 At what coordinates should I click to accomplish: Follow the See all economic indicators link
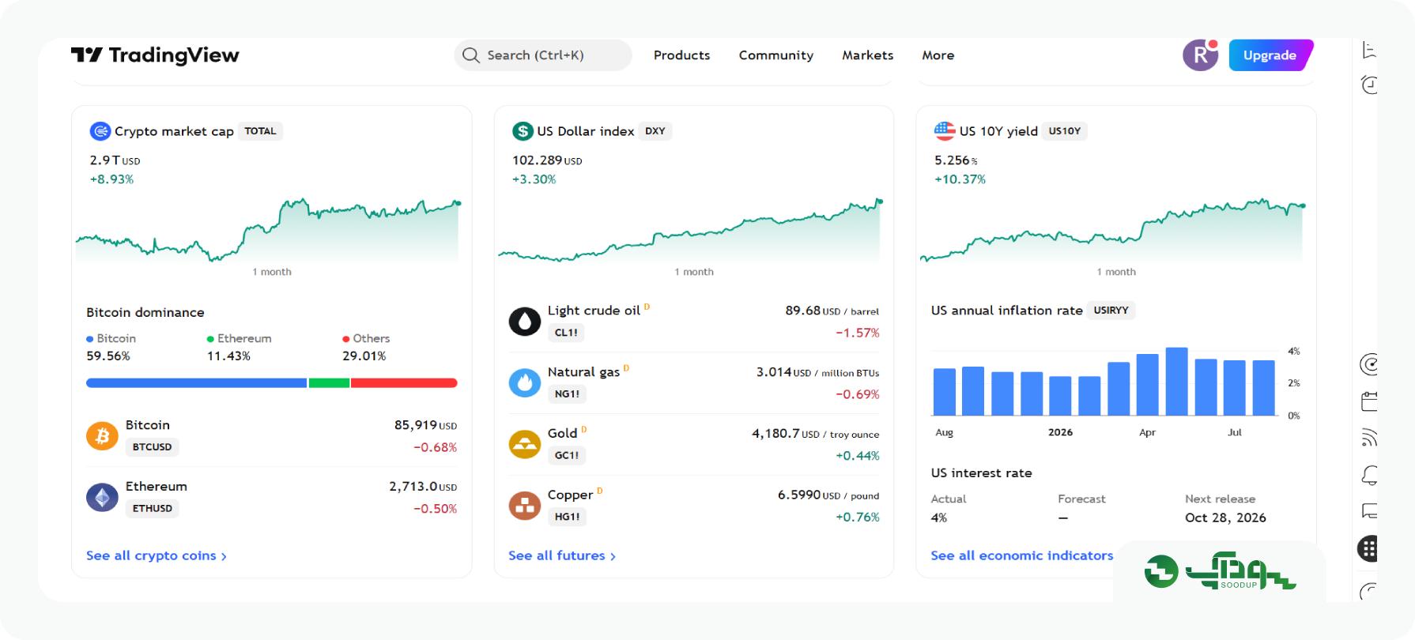1022,555
